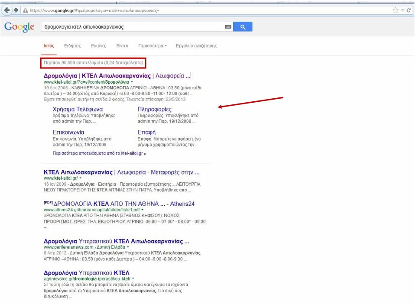Open the Χρήσιμα Τηλέφωνα sitelink
Screen dimensions: 416x304
[78, 109]
